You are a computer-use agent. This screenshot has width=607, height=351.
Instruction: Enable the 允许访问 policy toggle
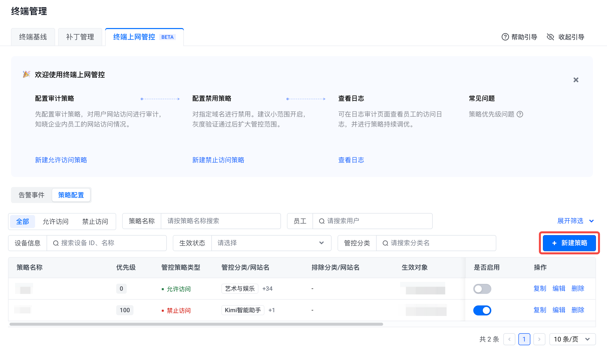[482, 289]
